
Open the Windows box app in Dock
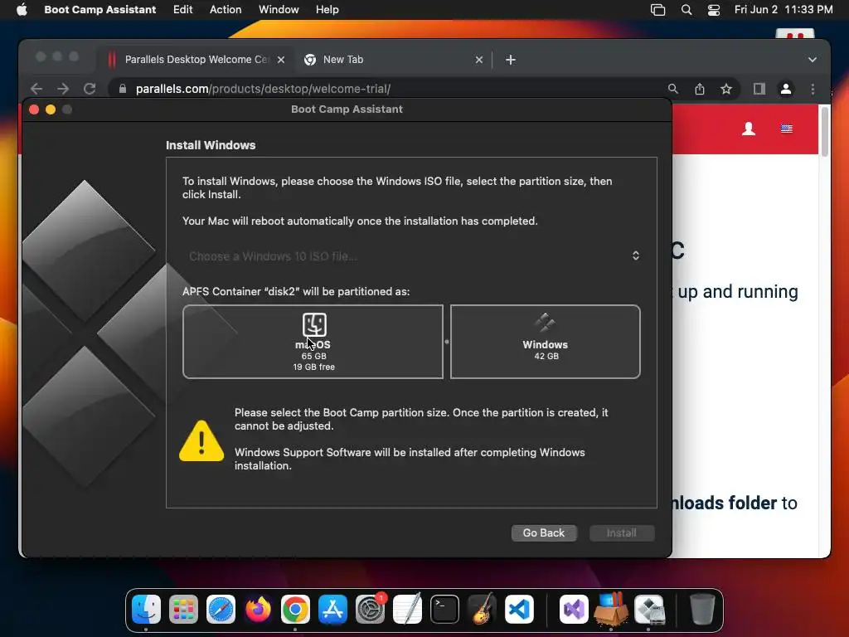point(611,610)
